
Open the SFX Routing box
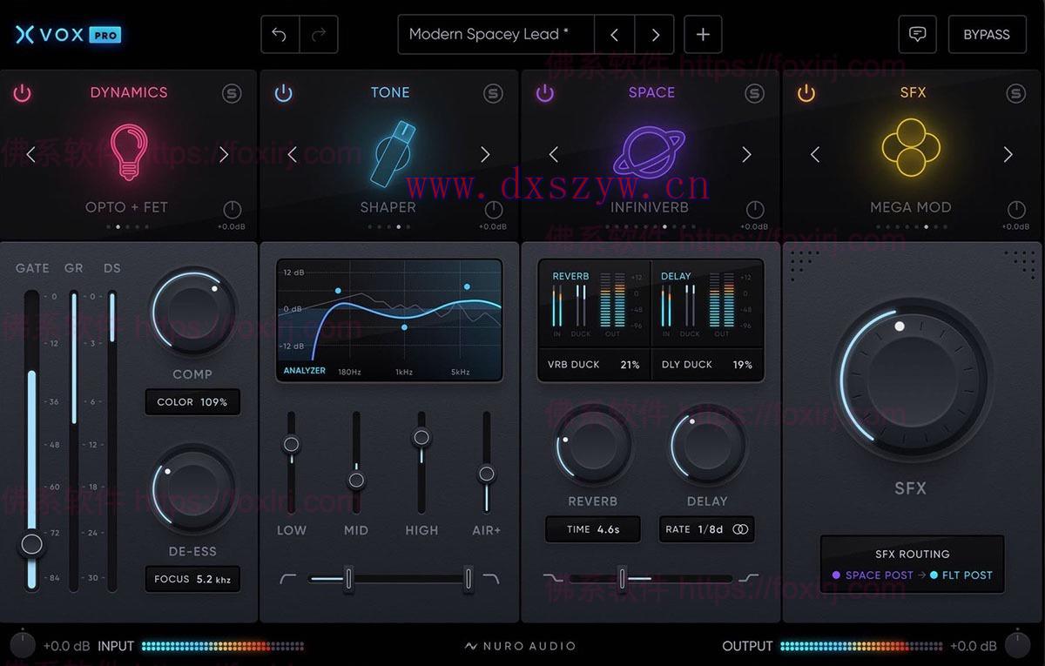point(912,564)
